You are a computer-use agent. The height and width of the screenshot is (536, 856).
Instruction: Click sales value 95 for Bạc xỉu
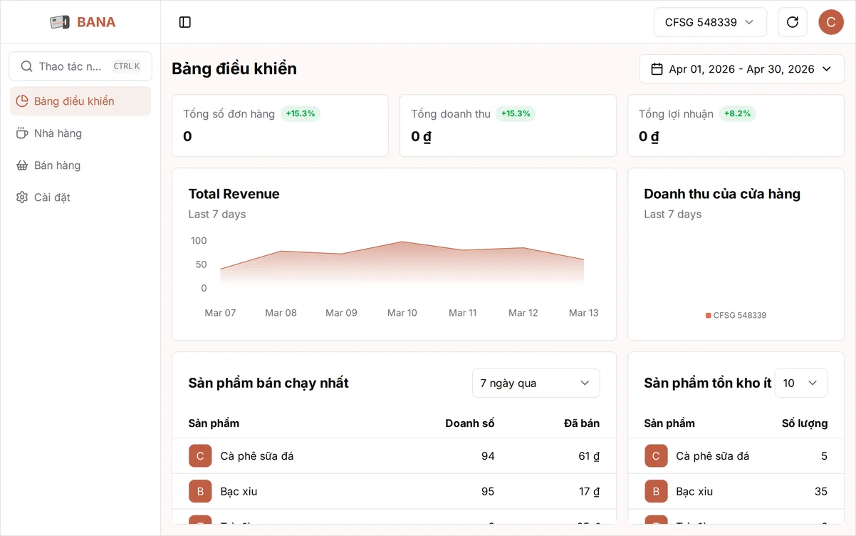pyautogui.click(x=488, y=492)
